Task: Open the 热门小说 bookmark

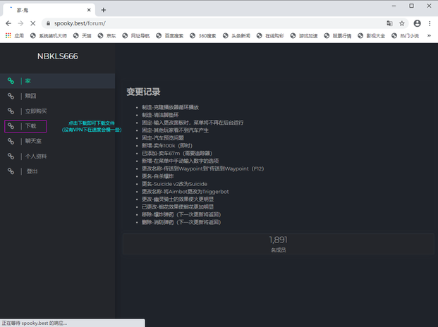Action: coord(406,36)
